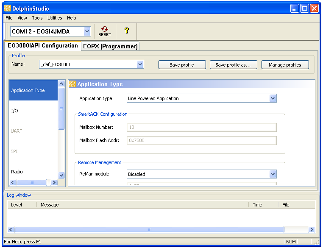Expand the profile Name dropdown
The width and height of the screenshot is (323, 248).
(140, 64)
